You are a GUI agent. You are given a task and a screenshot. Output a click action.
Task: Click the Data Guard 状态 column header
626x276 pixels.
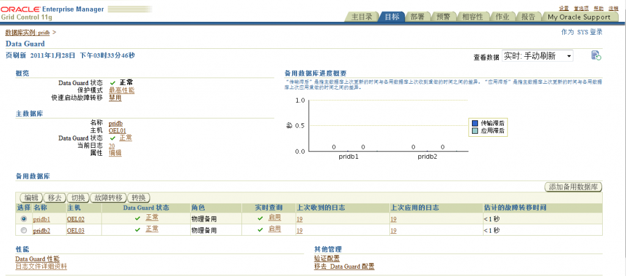145,208
